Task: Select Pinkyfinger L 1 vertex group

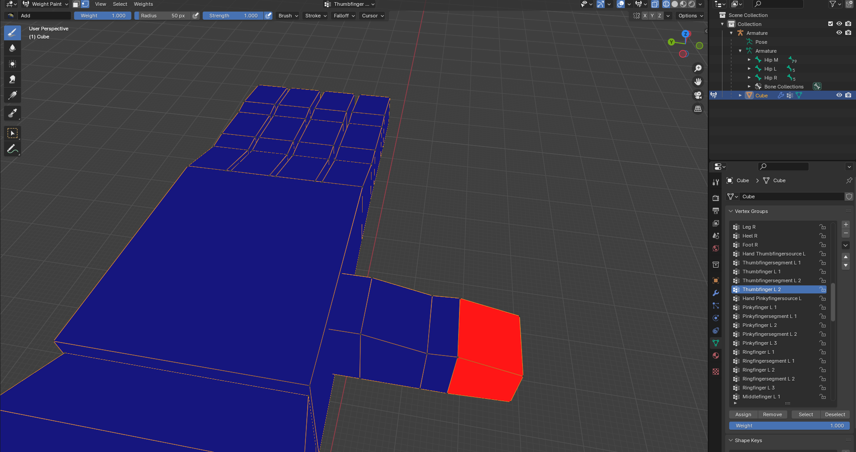Action: (x=779, y=307)
